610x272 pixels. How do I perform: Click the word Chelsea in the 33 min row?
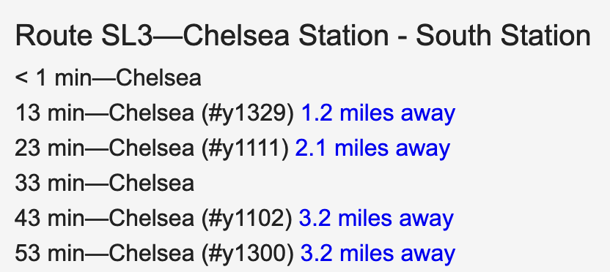click(151, 183)
